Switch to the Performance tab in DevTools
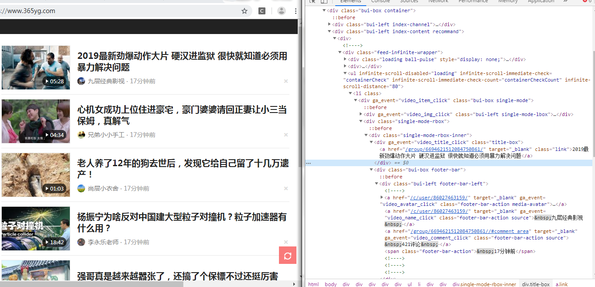This screenshot has height=287, width=595. (473, 1)
